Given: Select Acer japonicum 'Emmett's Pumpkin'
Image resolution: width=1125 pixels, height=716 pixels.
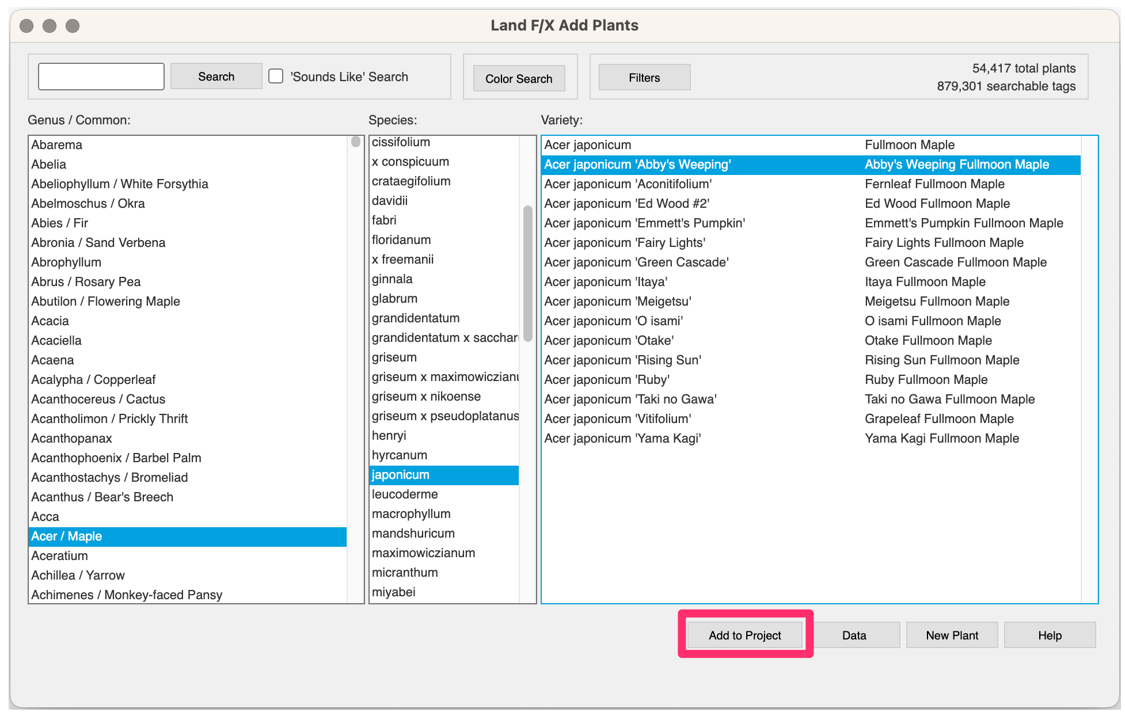Looking at the screenshot, I should 811,223.
